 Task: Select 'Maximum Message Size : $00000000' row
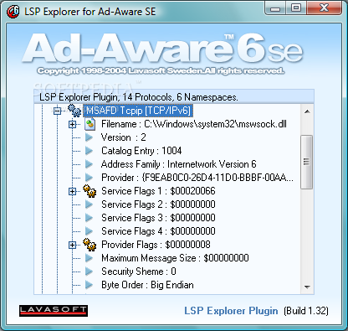[x=175, y=258]
